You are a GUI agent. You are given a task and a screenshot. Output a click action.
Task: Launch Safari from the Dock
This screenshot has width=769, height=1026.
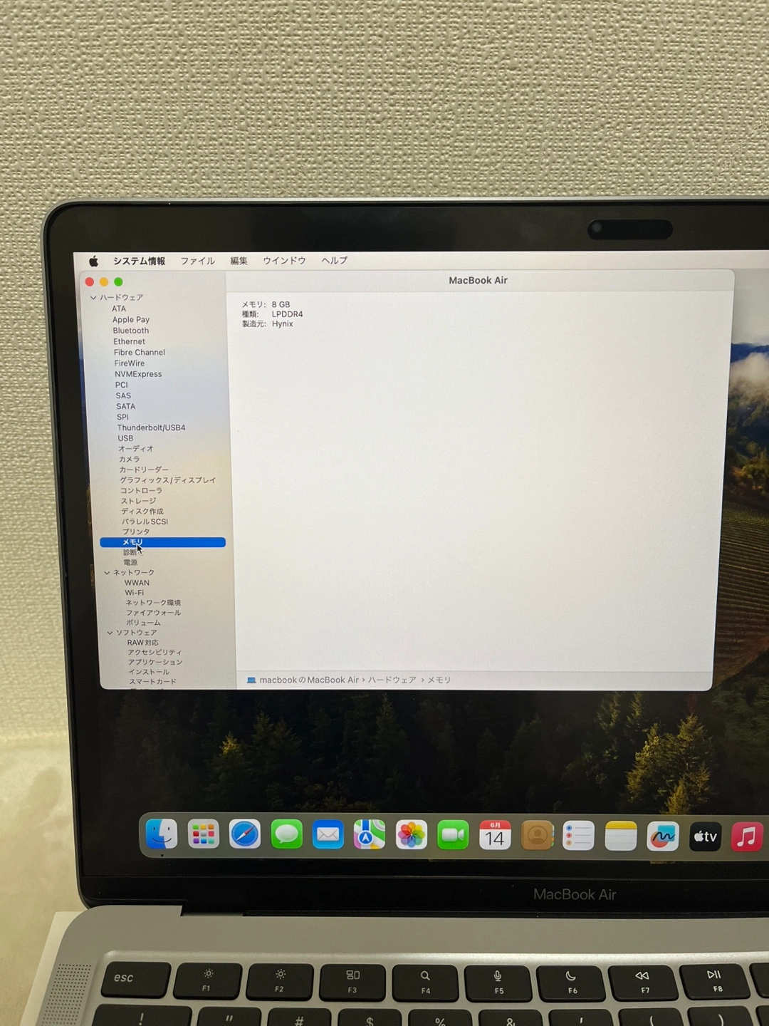point(245,834)
